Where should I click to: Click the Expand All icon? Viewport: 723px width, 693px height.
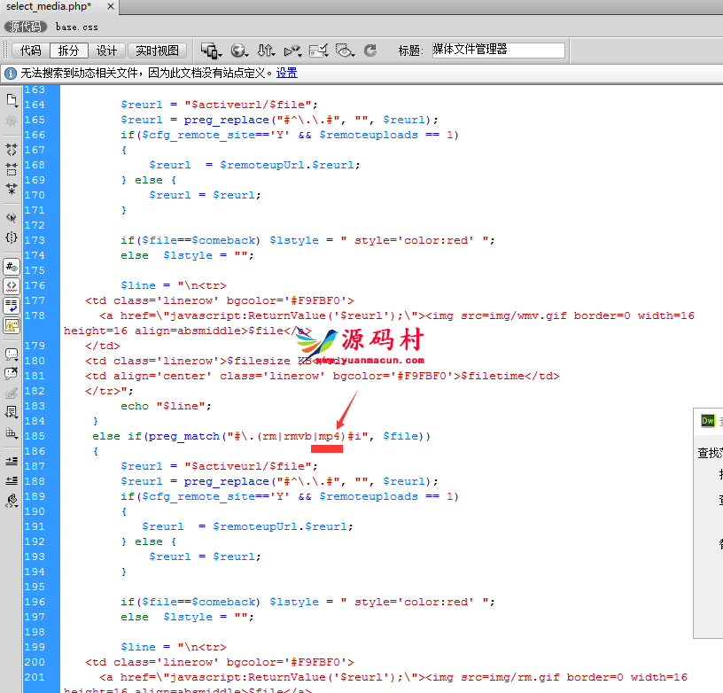pos(12,188)
